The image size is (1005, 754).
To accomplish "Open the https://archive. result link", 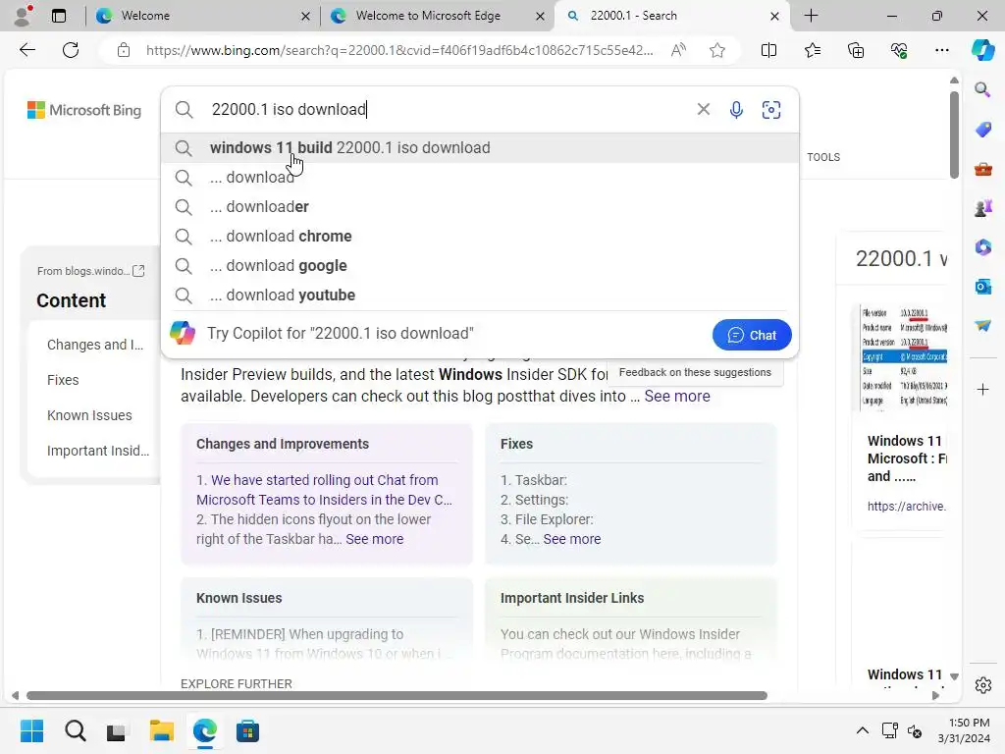I will [x=906, y=507].
